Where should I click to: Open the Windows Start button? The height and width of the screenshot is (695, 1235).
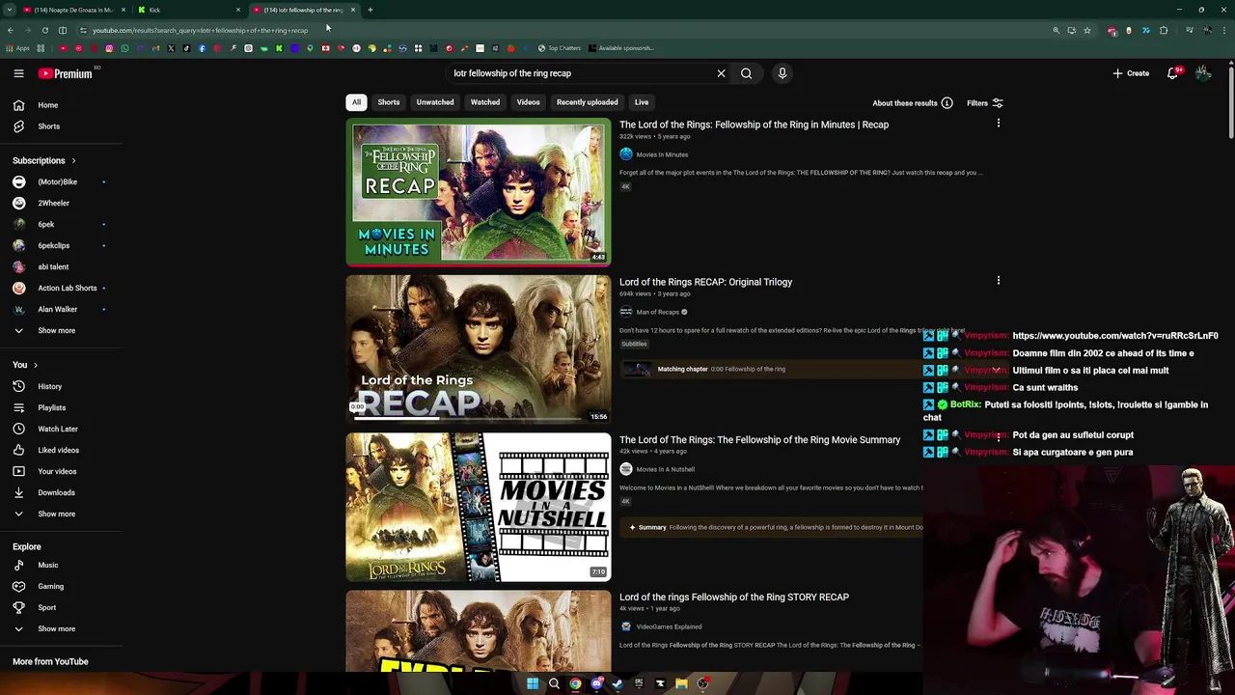(533, 684)
